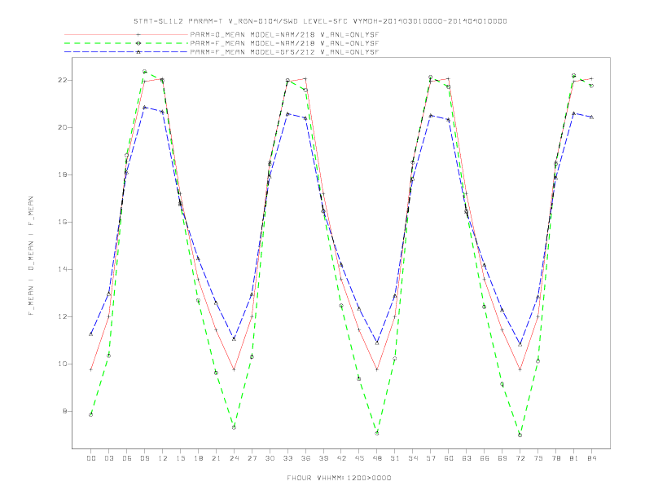Screen dimensions: 645x499
Task: Click x-axis tick label 00
Action: 91,458
